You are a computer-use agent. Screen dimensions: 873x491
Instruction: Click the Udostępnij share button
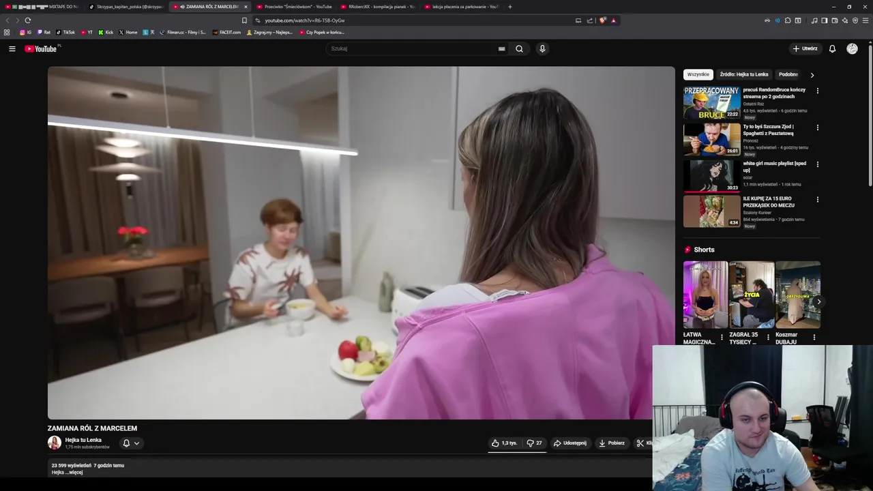(569, 443)
